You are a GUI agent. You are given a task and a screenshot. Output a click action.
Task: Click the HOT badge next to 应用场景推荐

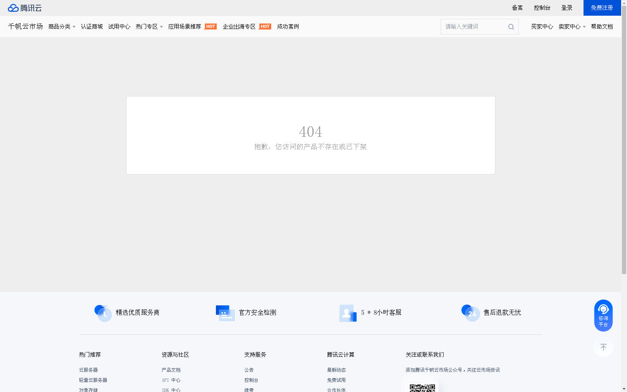coord(210,26)
